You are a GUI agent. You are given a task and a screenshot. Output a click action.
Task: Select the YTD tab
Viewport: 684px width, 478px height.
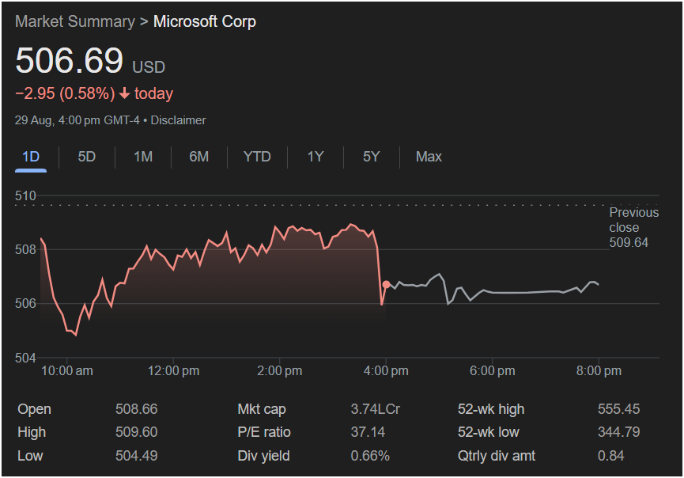click(x=257, y=157)
